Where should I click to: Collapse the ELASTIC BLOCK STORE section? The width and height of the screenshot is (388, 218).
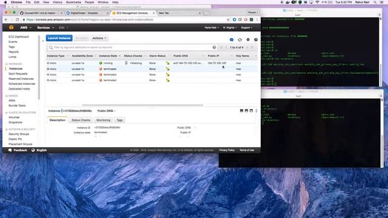tap(7, 113)
